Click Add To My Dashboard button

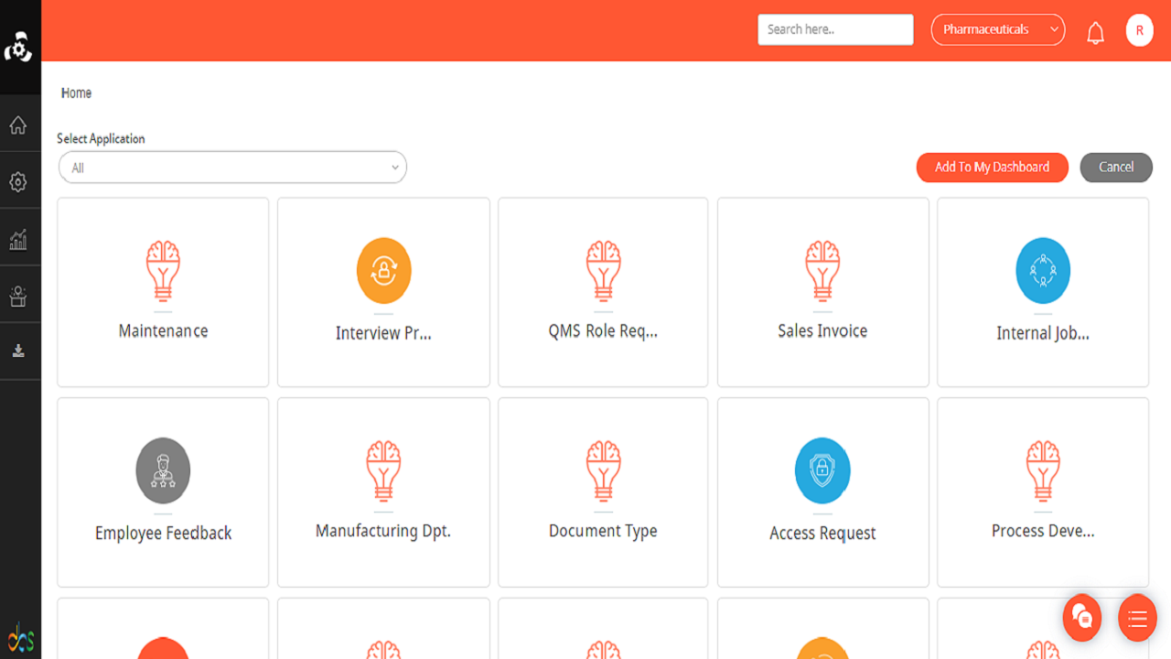click(992, 167)
